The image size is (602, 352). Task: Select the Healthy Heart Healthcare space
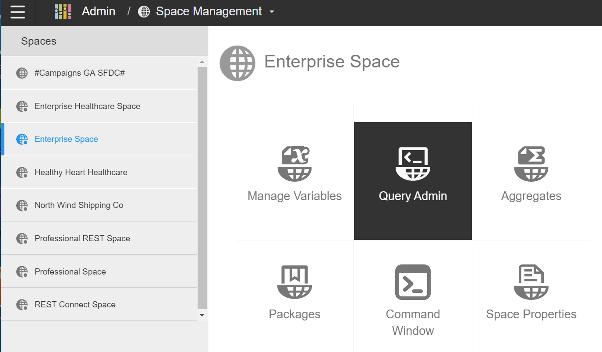[99, 172]
